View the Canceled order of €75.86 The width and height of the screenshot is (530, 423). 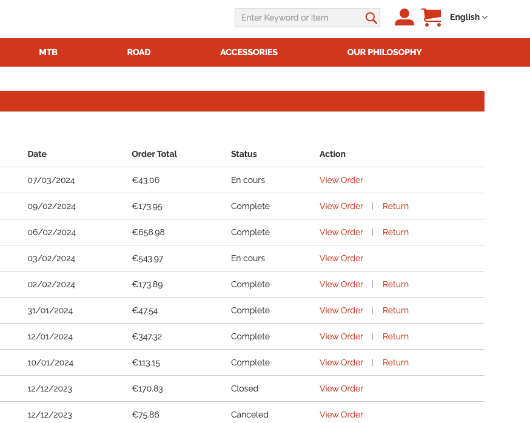[x=341, y=415]
